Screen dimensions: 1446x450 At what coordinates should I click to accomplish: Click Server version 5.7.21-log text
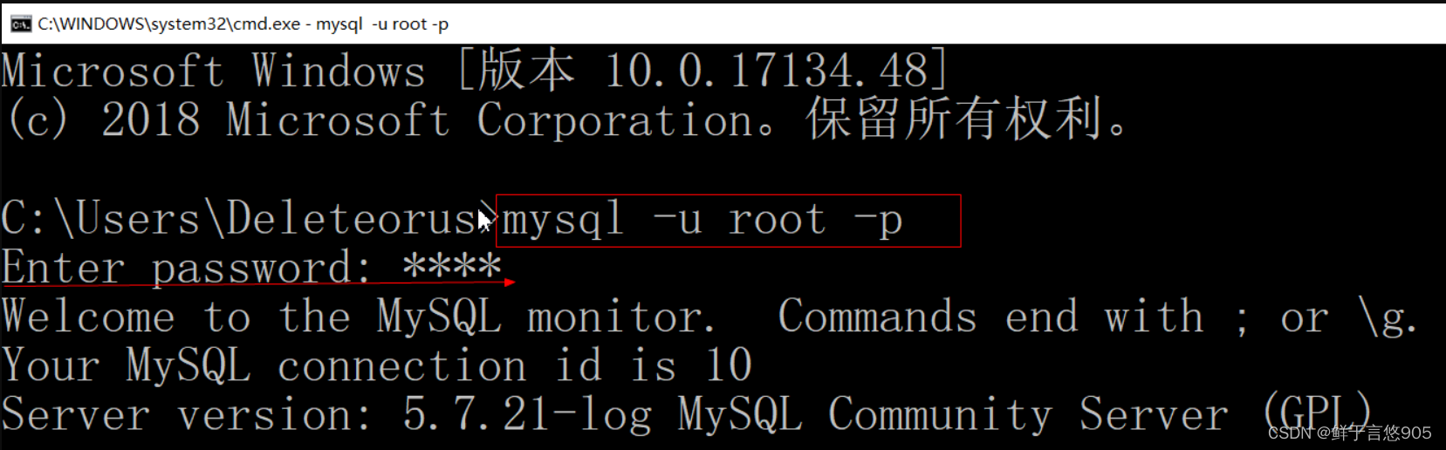coord(327,415)
